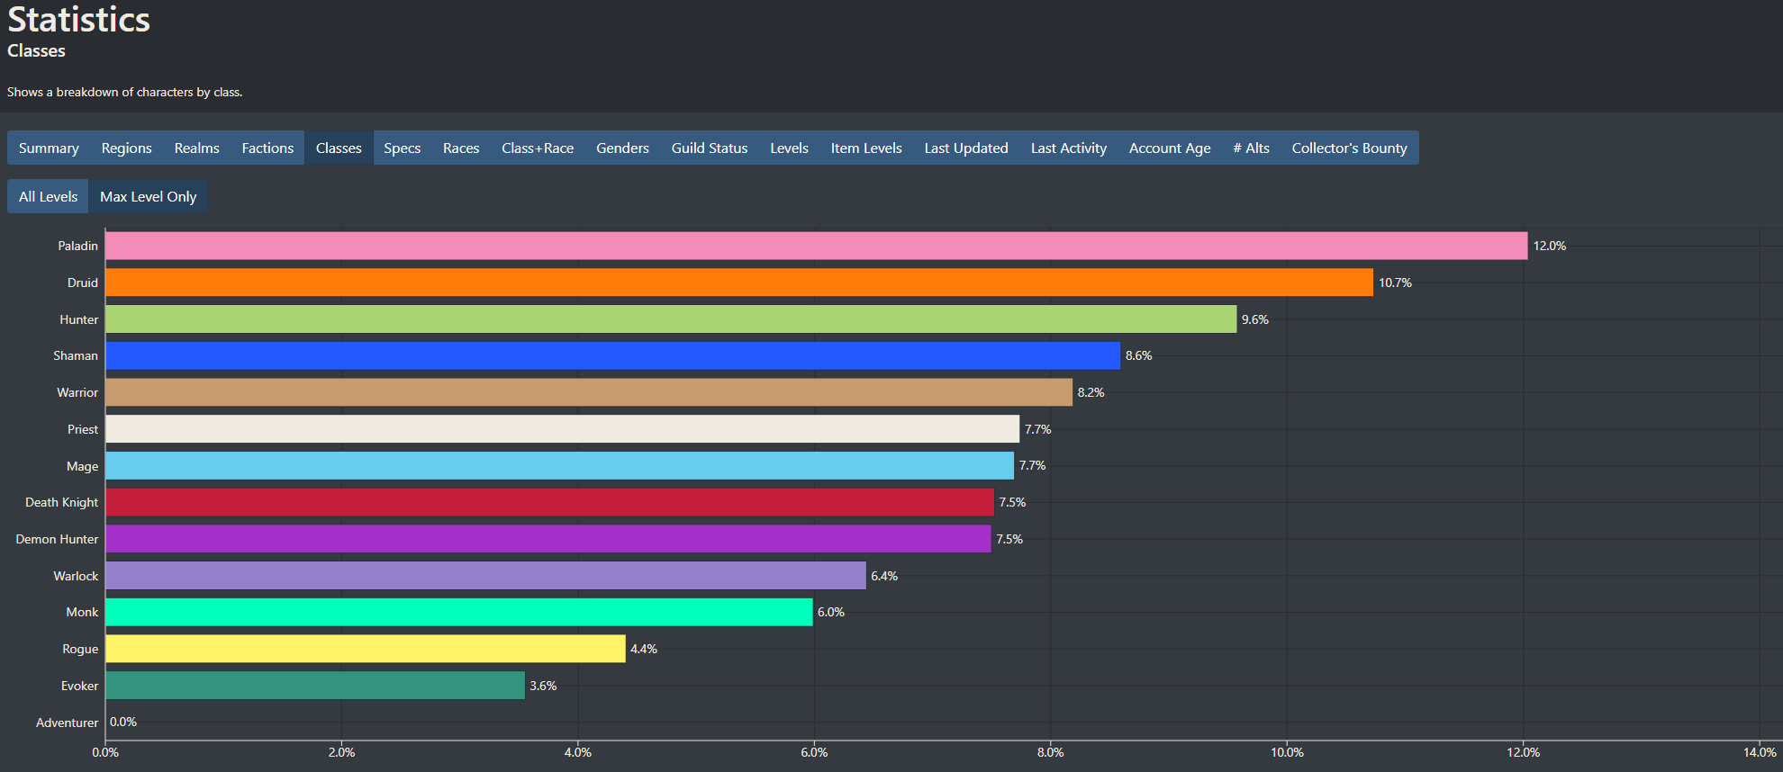Click the 4.4% value label
This screenshot has height=772, width=1783.
pos(644,649)
